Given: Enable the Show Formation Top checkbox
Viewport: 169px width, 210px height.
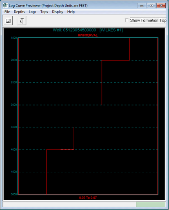Looking at the screenshot, I should point(127,20).
